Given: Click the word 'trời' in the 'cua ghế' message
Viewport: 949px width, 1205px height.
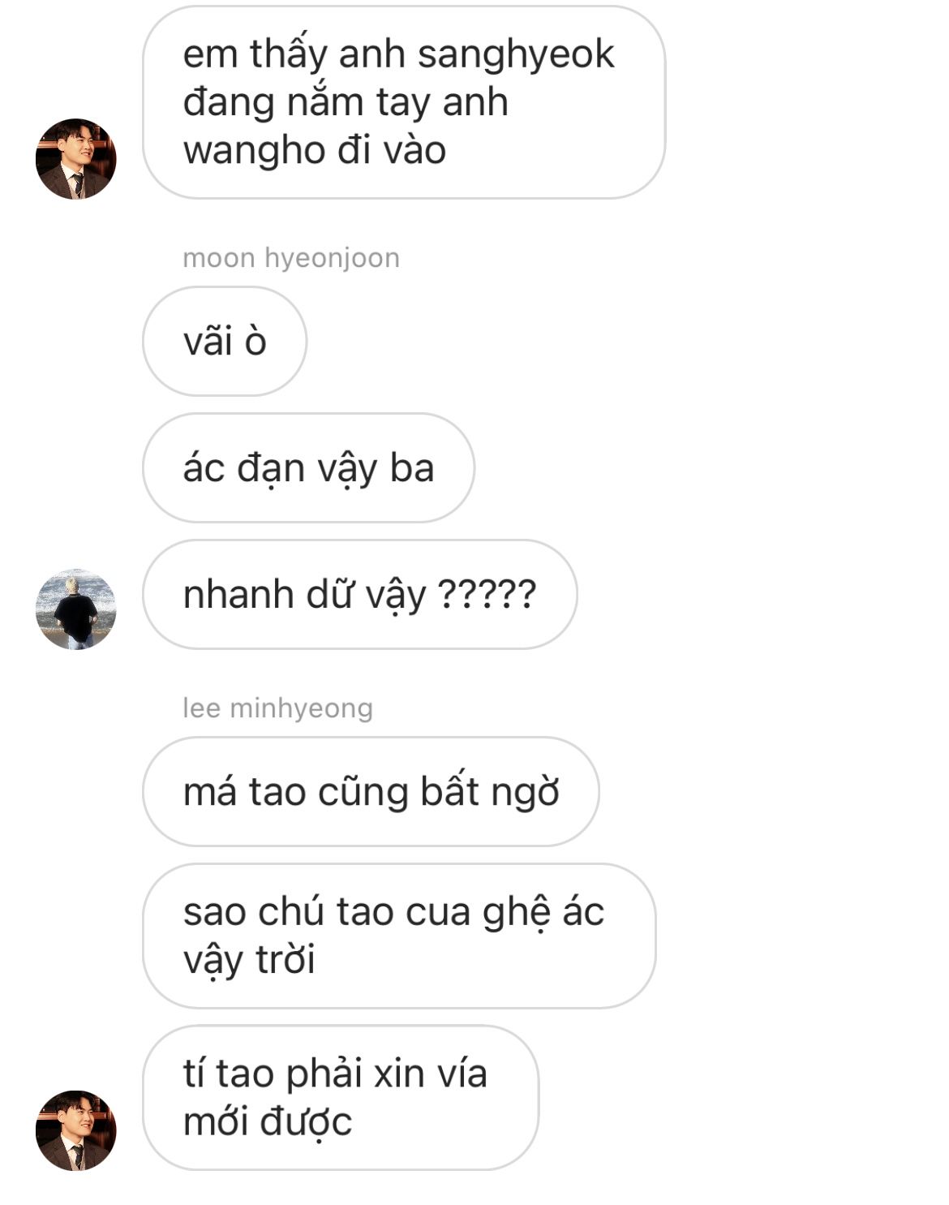Looking at the screenshot, I should click(x=285, y=958).
